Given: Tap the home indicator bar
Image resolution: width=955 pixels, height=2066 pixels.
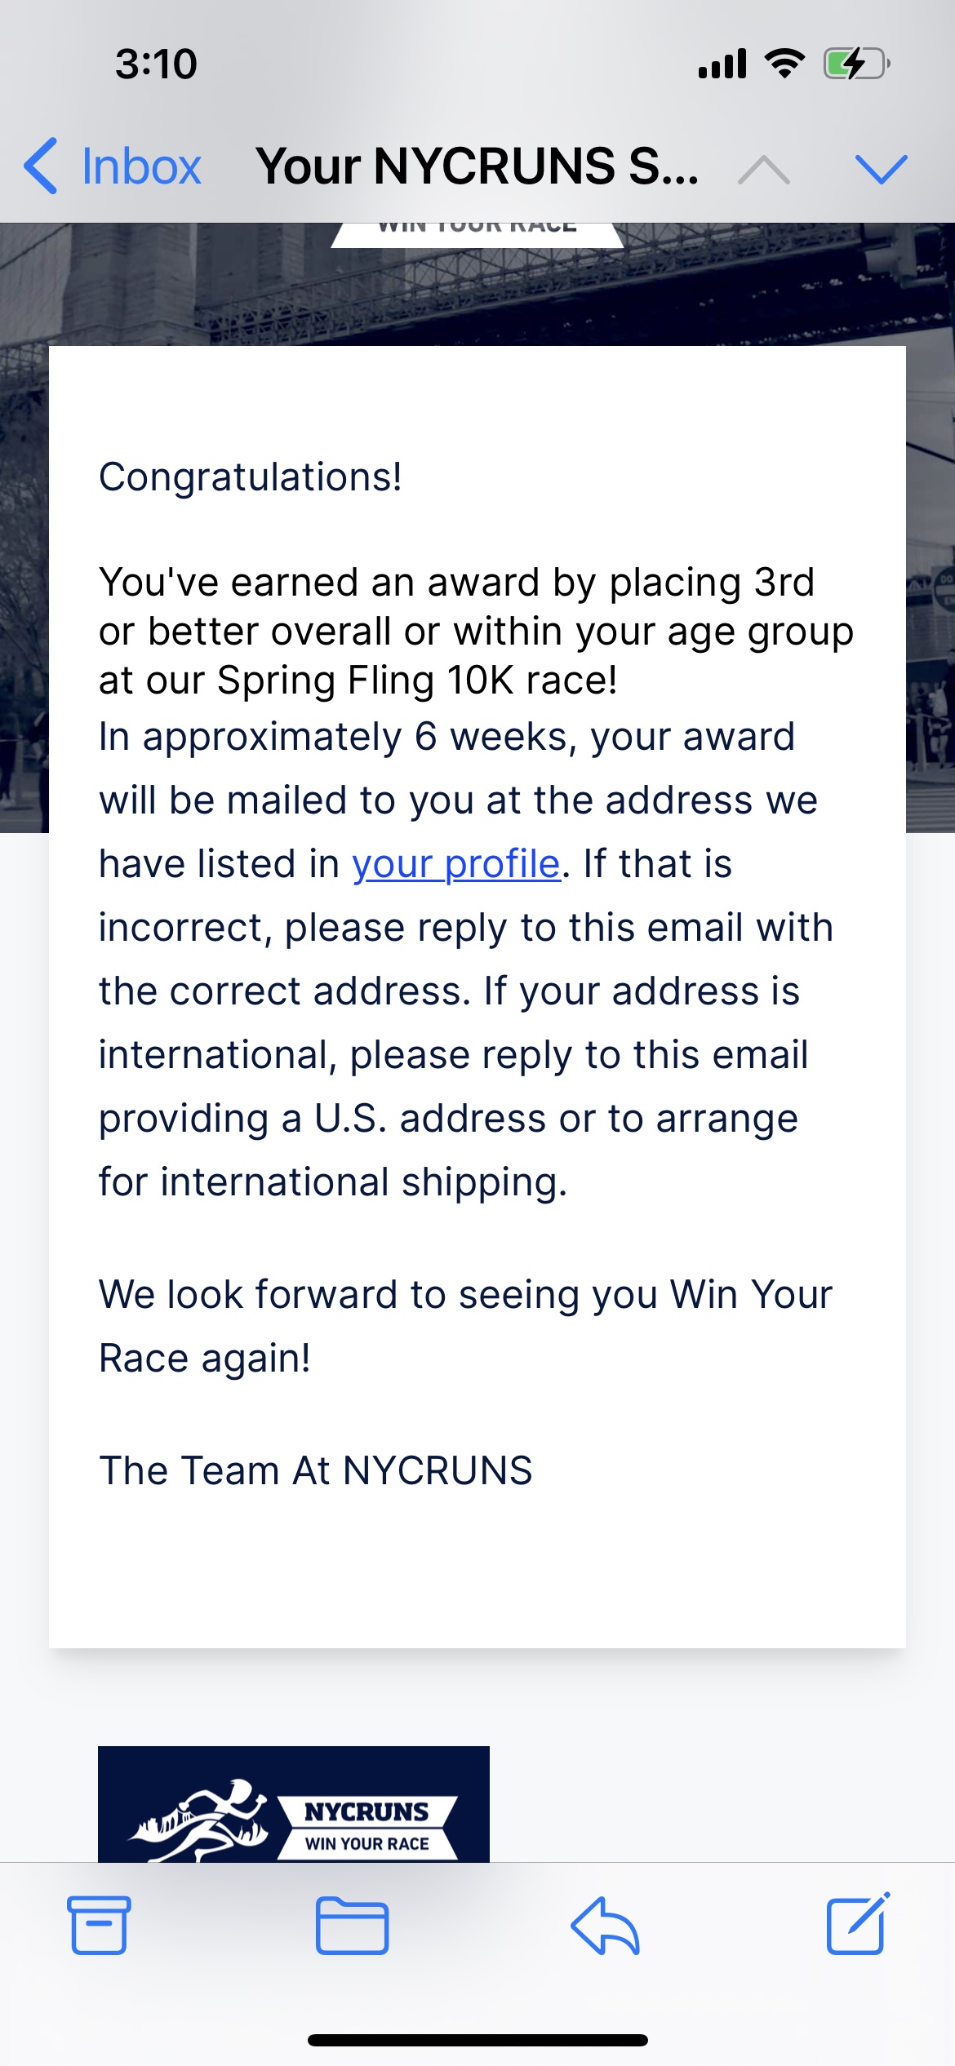Looking at the screenshot, I should (x=477, y=2040).
